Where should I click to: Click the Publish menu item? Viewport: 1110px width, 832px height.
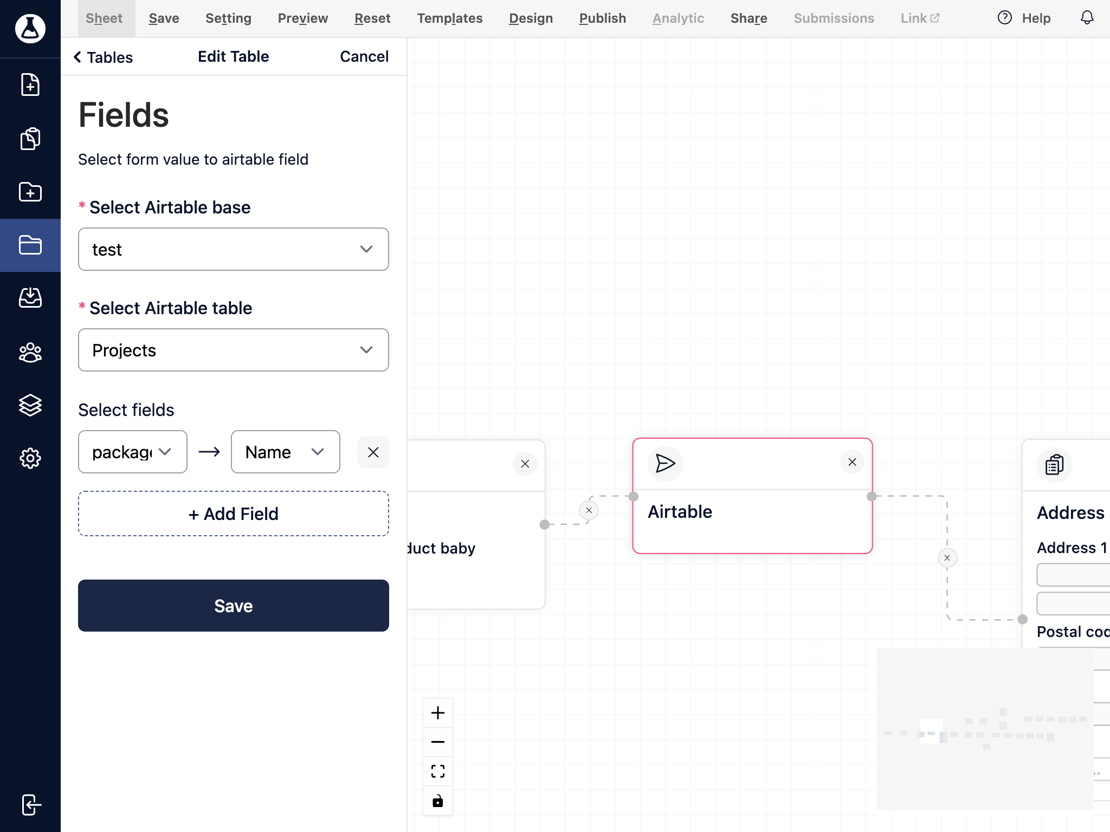coord(603,18)
